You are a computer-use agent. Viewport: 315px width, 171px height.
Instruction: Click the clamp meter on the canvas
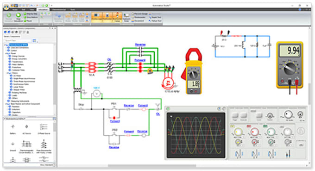pos(192,71)
